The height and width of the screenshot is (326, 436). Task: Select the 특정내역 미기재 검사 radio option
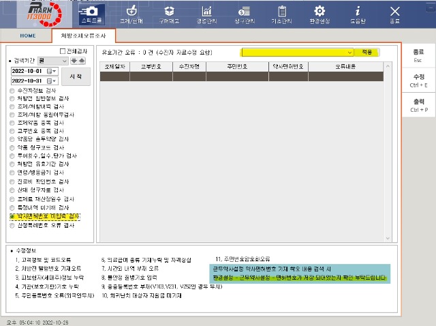[12, 208]
